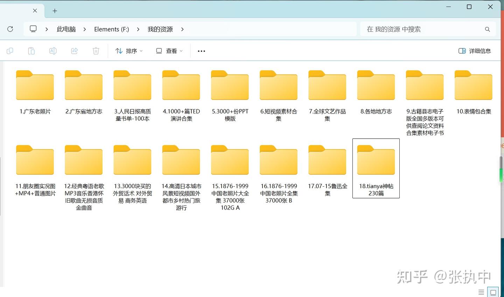This screenshot has height=297, width=504.
Task: Select the 14.高清日本城市 folder icon
Action: coord(181,160)
